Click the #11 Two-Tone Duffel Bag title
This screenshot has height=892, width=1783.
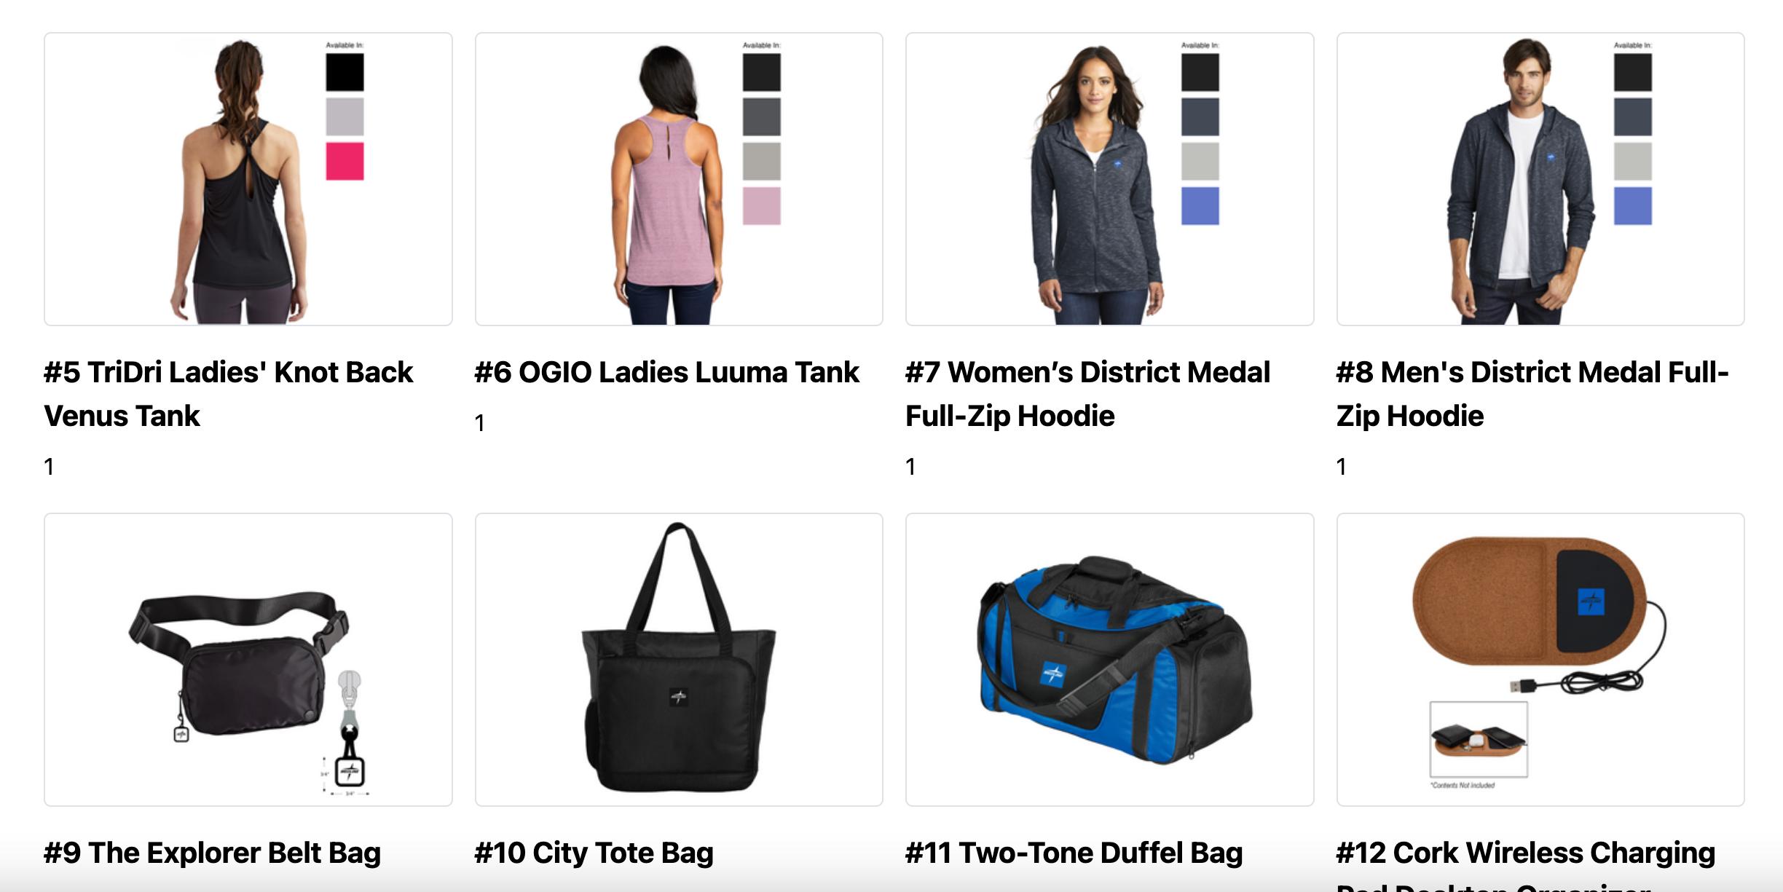pyautogui.click(x=1074, y=853)
